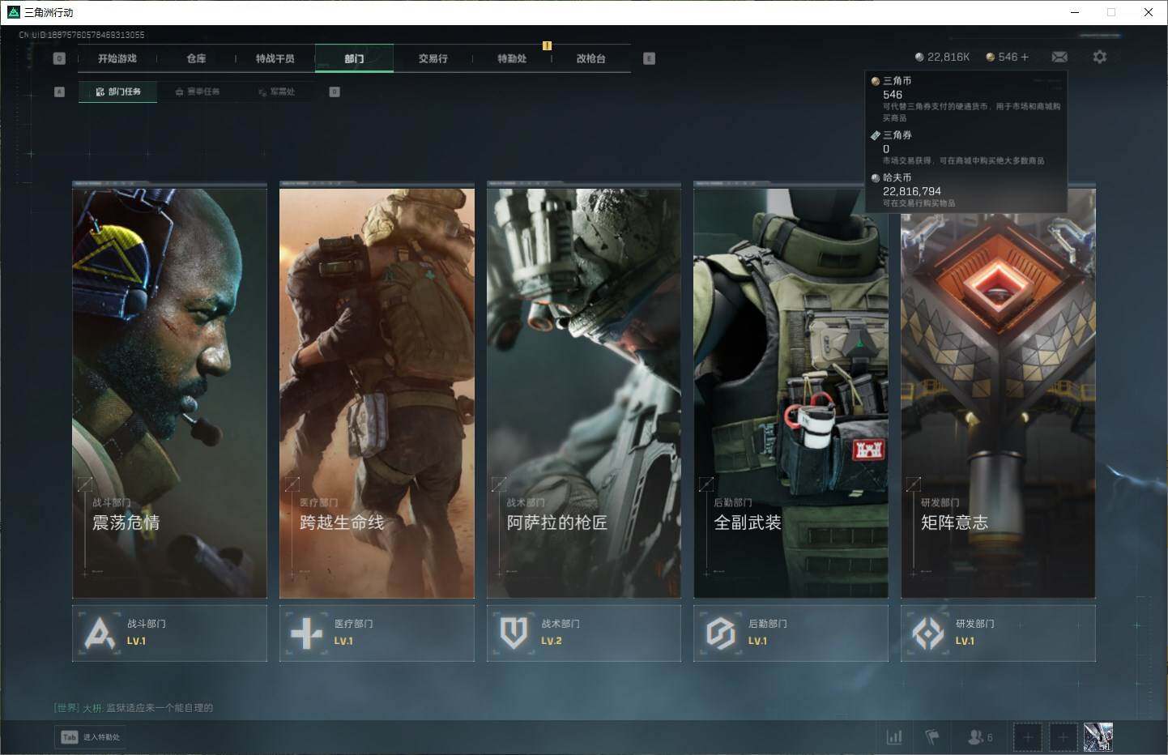Open the 交易行 tab

point(433,58)
